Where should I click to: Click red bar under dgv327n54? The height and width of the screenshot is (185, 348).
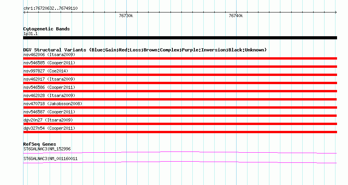tap(180, 132)
